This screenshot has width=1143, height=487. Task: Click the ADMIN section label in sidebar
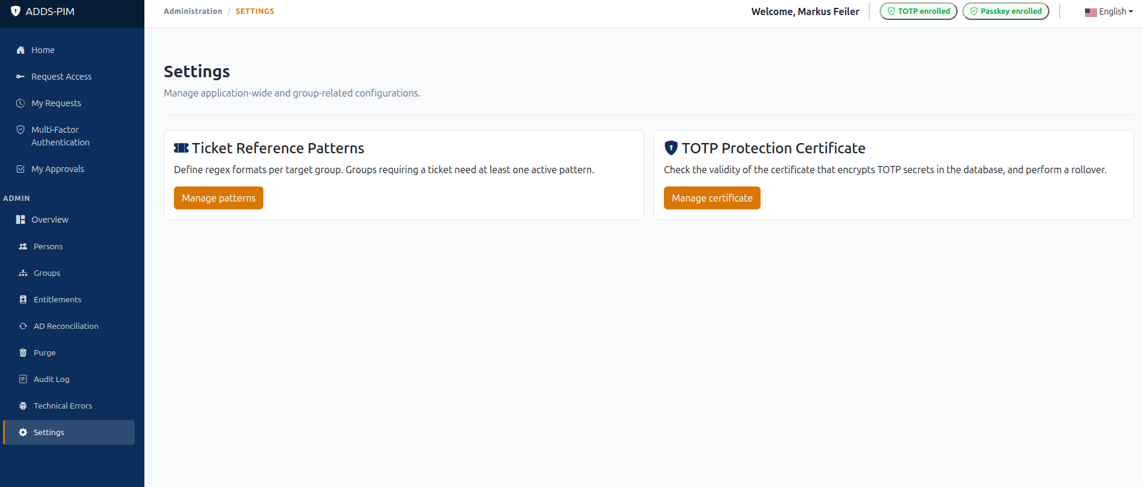pos(16,198)
